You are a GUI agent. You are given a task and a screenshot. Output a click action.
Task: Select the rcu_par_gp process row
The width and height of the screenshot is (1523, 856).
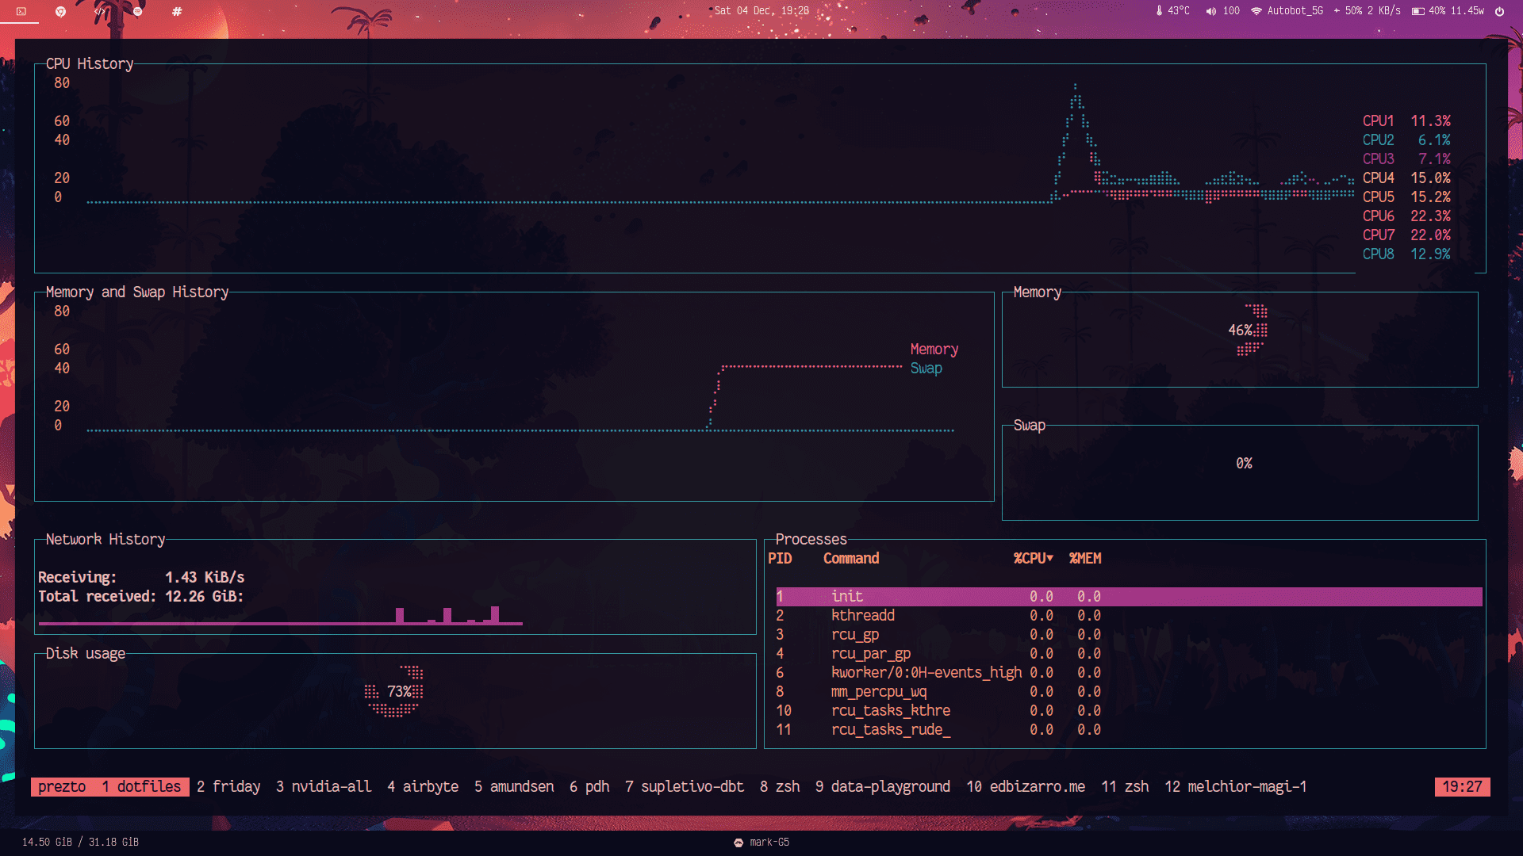point(870,654)
